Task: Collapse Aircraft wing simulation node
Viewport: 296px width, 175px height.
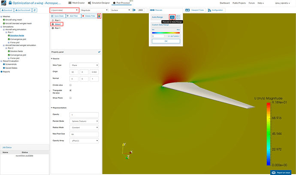Action: 4,30
